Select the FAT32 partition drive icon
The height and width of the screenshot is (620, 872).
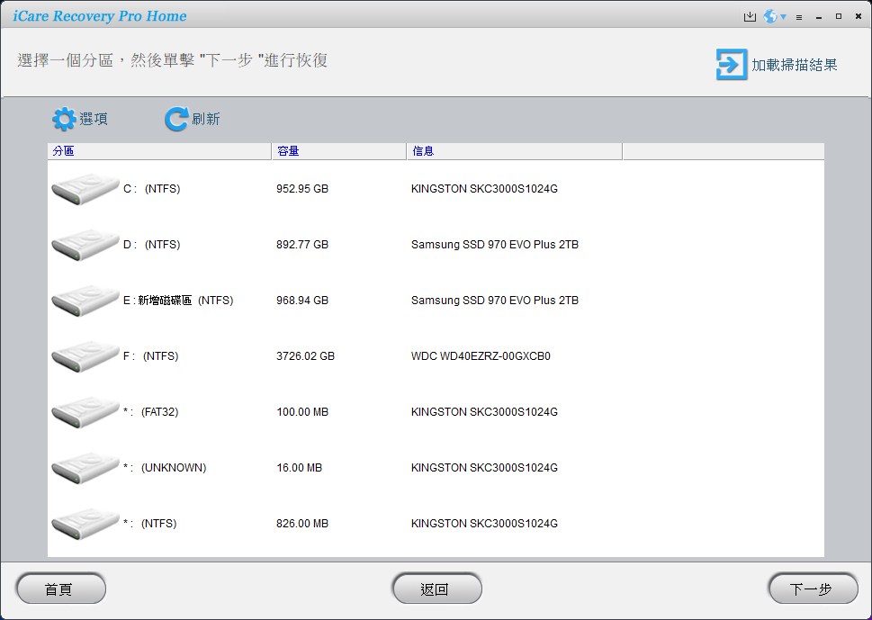(x=85, y=412)
